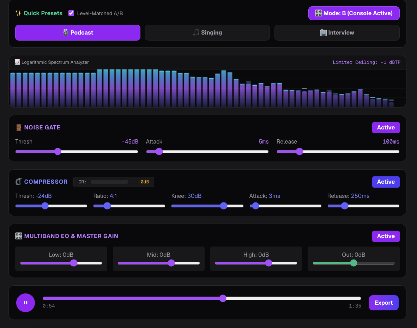Click the Export button
417x328 pixels.
[x=383, y=303]
